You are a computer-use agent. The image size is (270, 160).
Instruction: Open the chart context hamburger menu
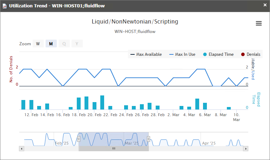259,23
